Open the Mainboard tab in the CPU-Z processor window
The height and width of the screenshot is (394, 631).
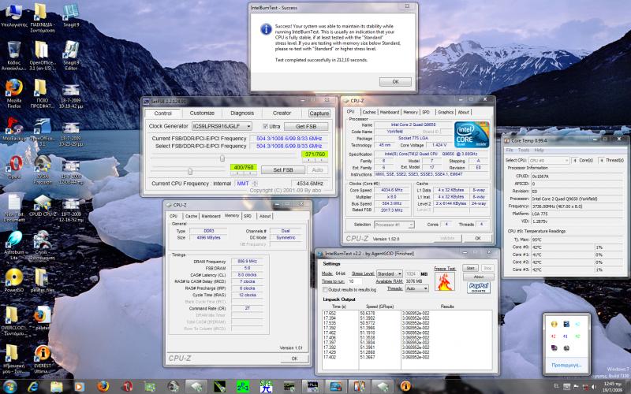[x=389, y=112]
